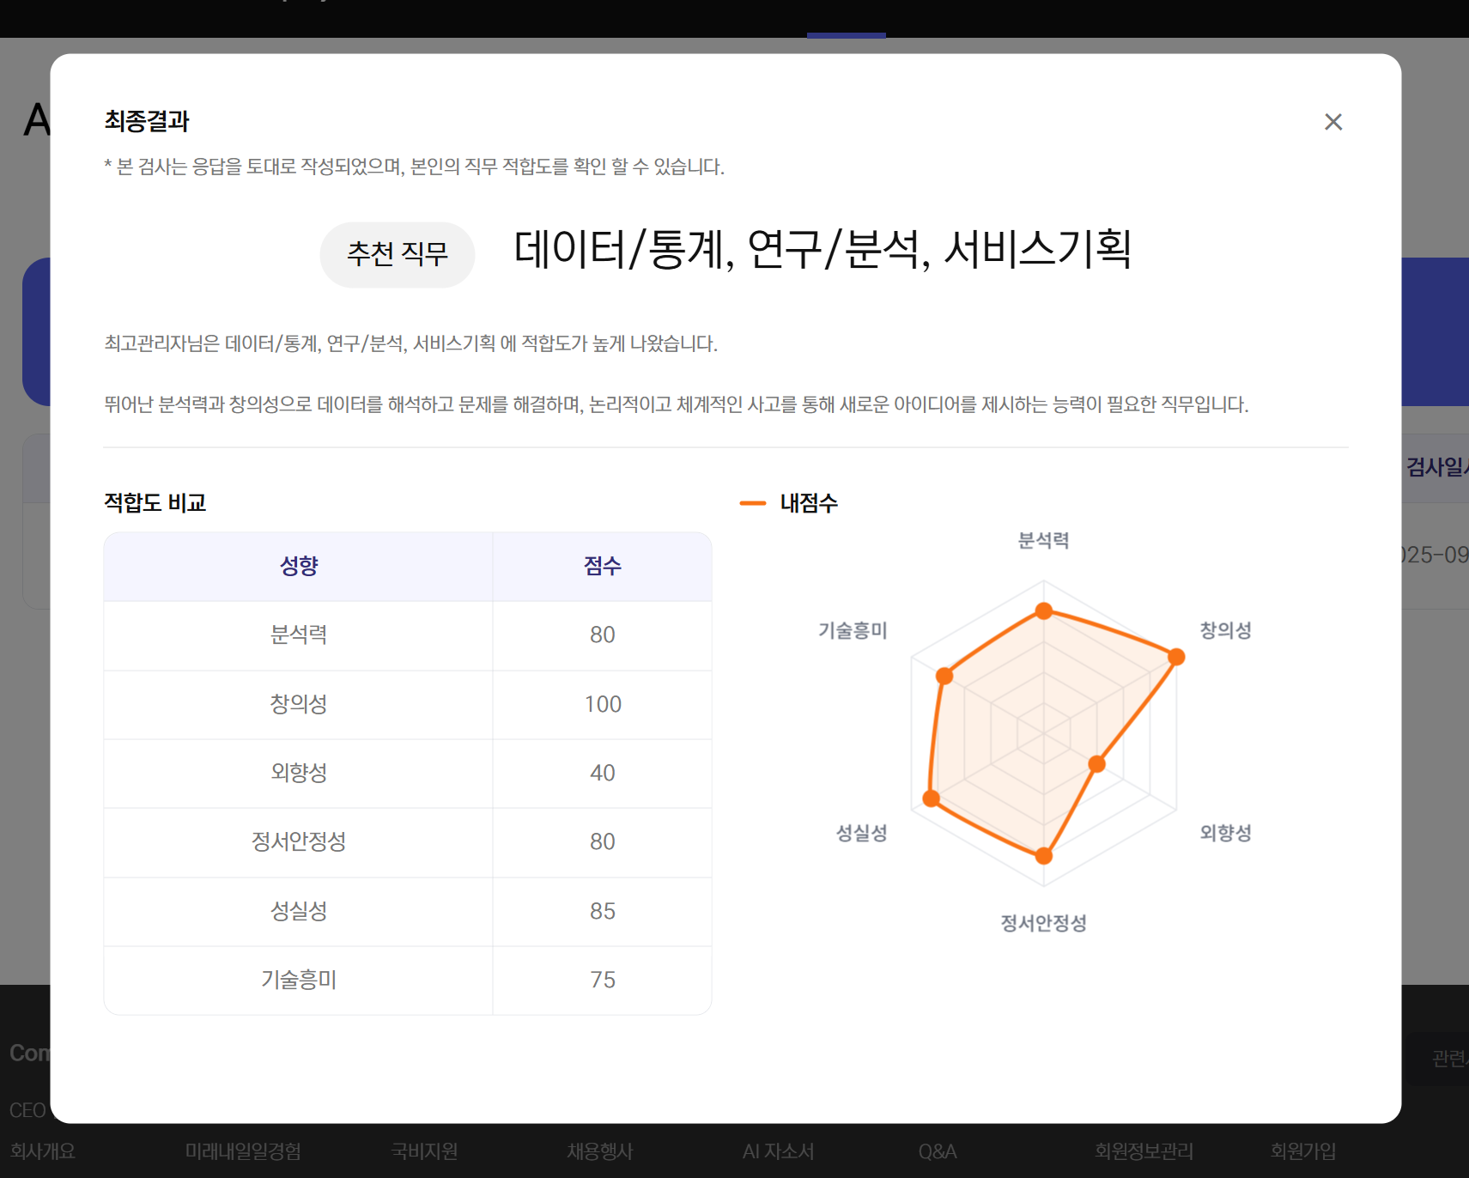This screenshot has width=1469, height=1178.
Task: Click the 성향 column header
Action: pos(298,566)
